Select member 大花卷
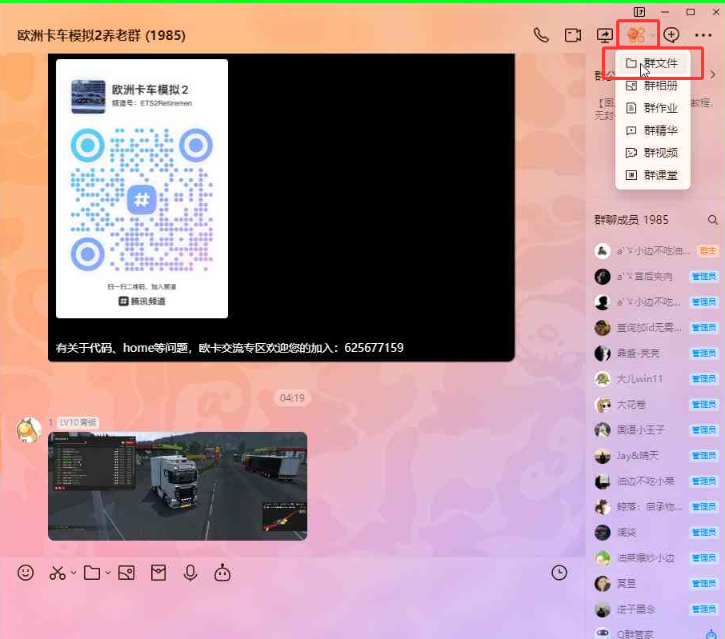725x639 pixels. pos(655,405)
